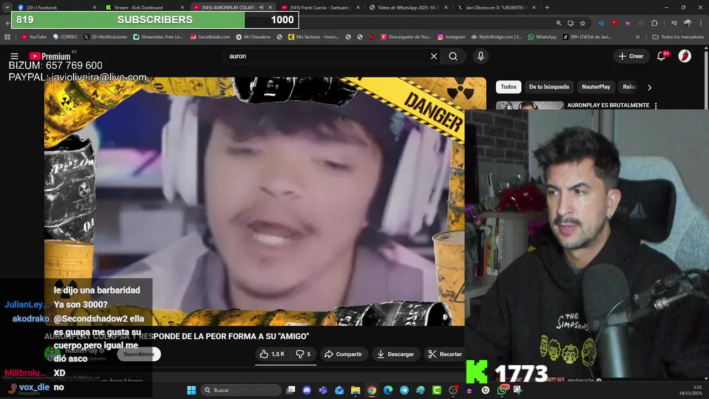The width and height of the screenshot is (709, 399).
Task: Click the 'Suscribirme' button
Action: [139, 354]
